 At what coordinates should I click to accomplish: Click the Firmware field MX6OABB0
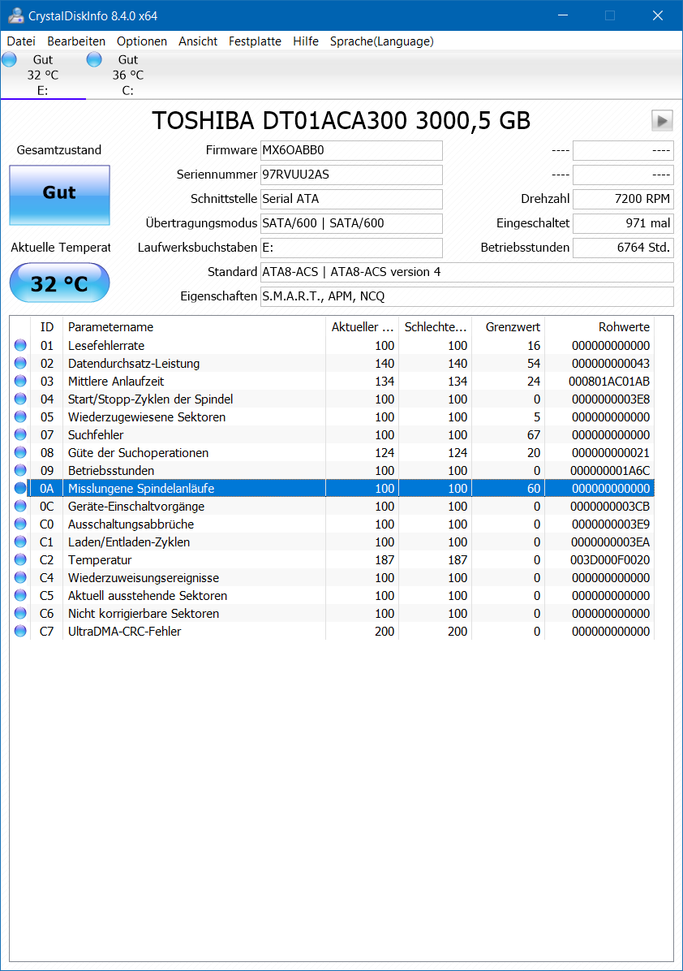pos(351,150)
